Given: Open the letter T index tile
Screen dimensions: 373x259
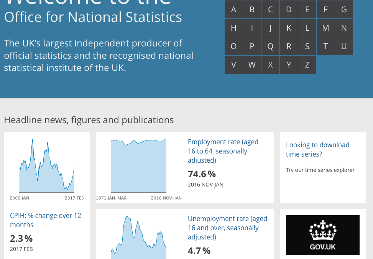Looking at the screenshot, I should pyautogui.click(x=326, y=46).
